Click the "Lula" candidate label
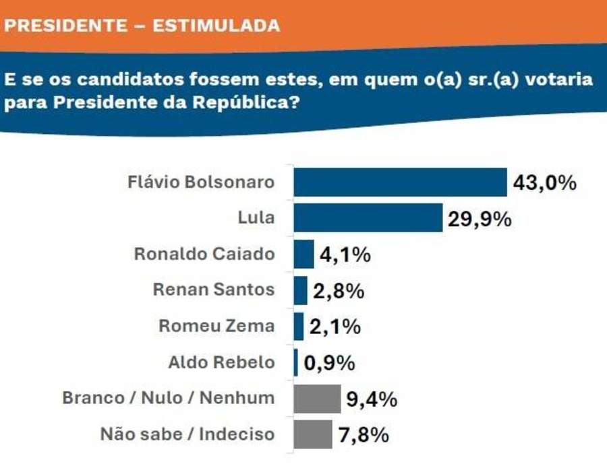The width and height of the screenshot is (607, 468). (x=257, y=218)
